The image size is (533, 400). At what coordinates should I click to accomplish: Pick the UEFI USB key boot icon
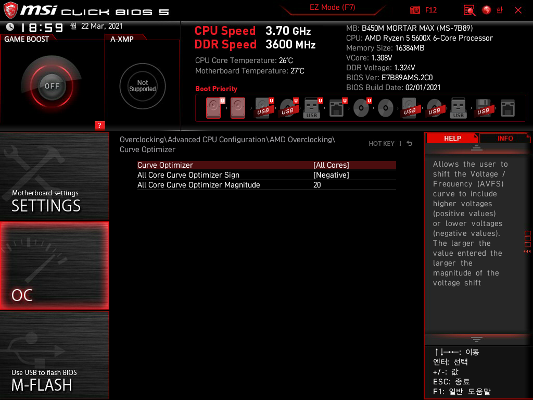click(x=312, y=108)
